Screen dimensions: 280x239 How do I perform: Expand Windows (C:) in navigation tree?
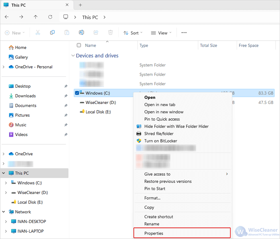[x=6, y=183]
